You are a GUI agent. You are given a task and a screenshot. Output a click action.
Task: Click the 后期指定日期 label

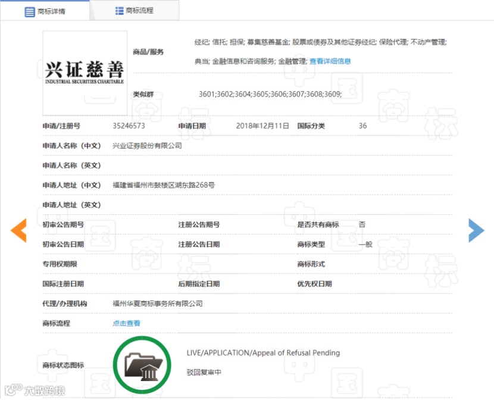[x=199, y=284]
